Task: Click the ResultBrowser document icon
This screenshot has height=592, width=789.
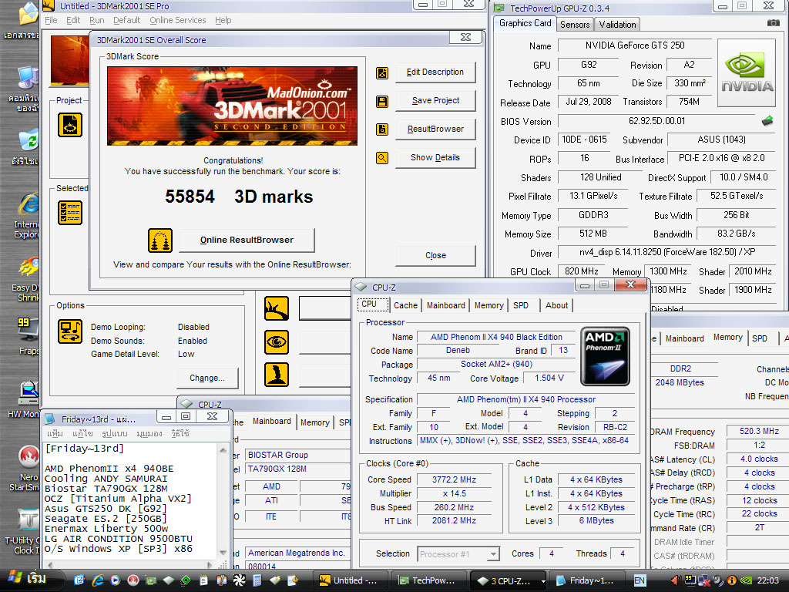Action: [382, 129]
